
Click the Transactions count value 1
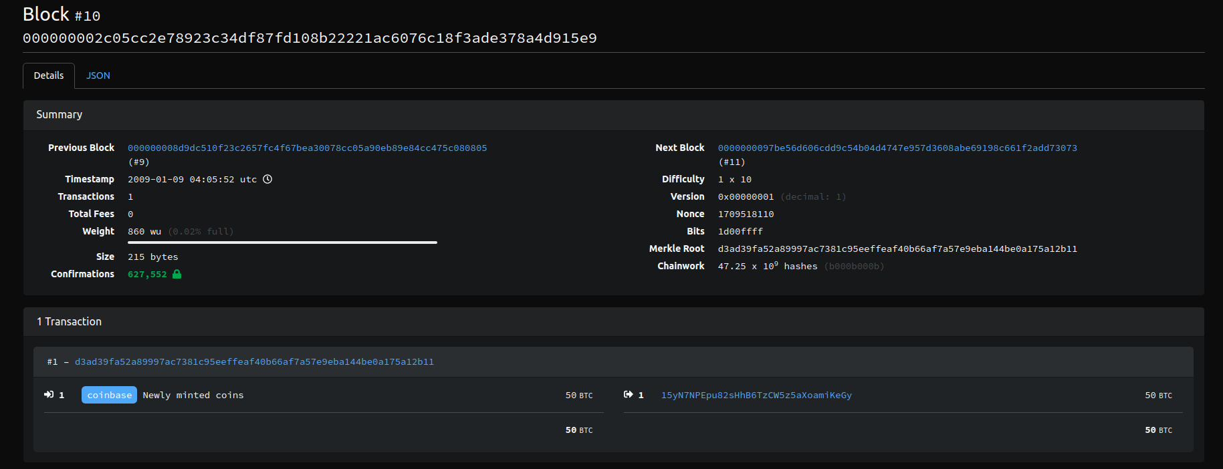[x=130, y=197]
